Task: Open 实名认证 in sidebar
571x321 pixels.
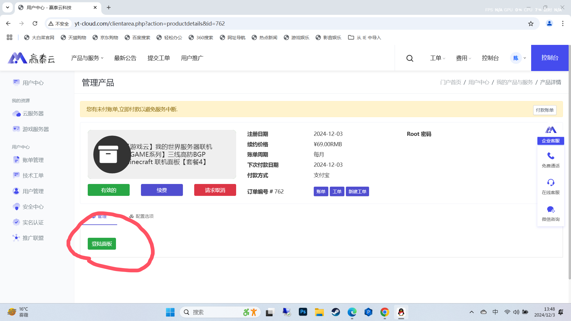Action: [28, 222]
